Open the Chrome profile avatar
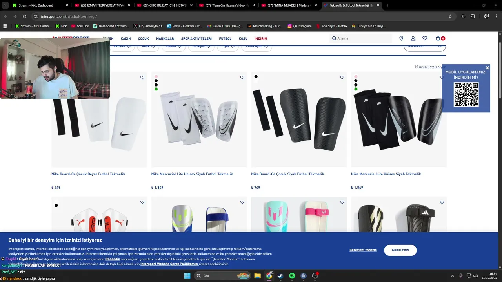502x282 pixels. click(x=487, y=16)
